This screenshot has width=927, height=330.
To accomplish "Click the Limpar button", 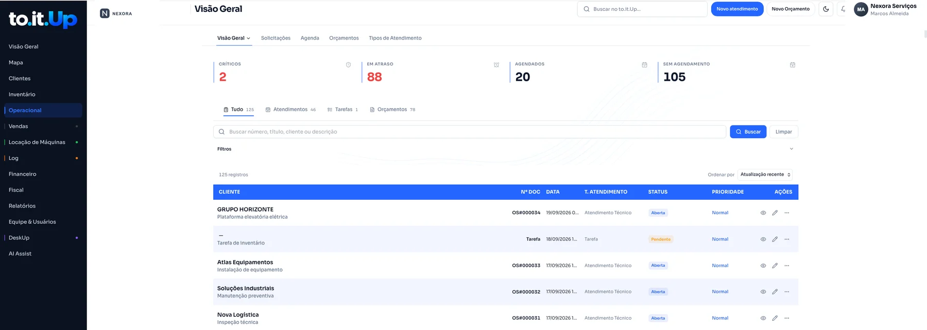I will (x=783, y=132).
